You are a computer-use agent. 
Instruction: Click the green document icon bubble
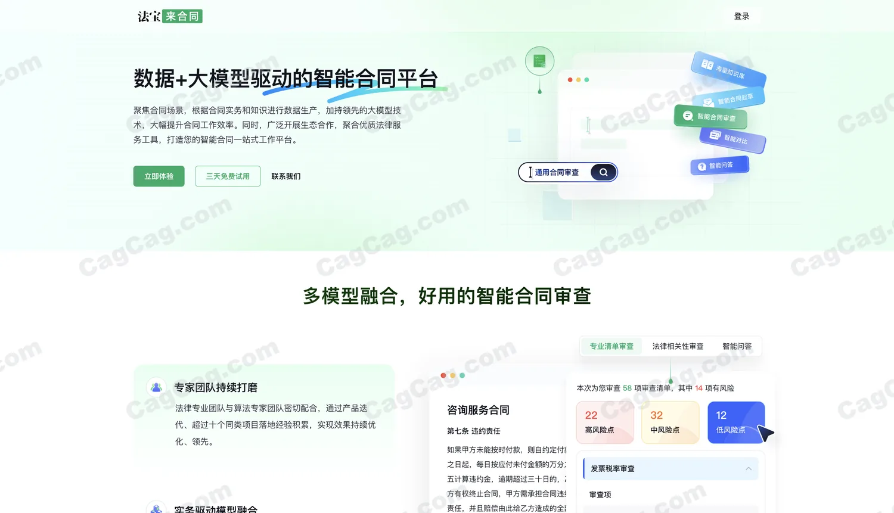click(x=539, y=61)
